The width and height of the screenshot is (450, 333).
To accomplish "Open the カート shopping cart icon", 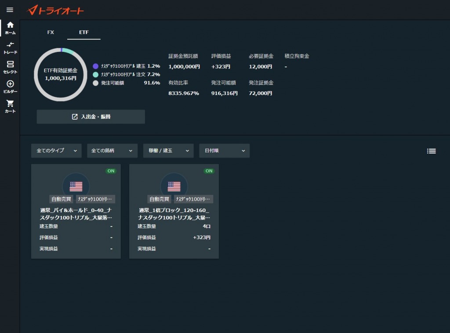I will click(10, 106).
